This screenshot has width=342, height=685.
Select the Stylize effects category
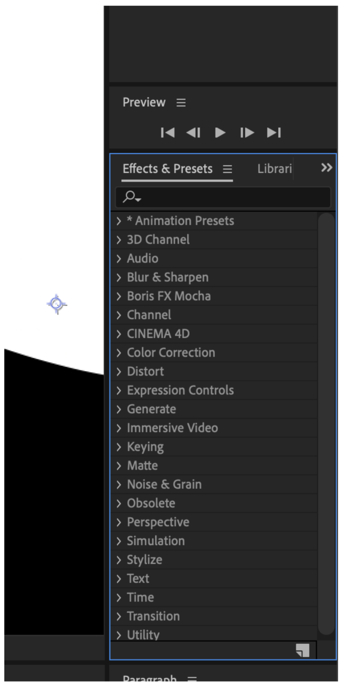point(144,560)
